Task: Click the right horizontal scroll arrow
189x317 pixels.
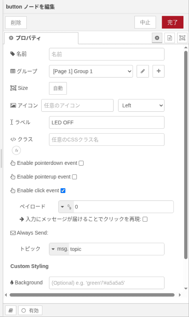Action: (180, 295)
